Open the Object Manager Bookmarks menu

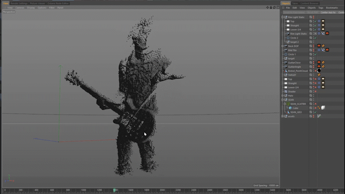tap(332, 8)
